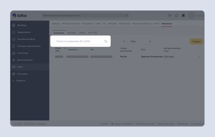Open Рекламные кампании in top menu
215x137 pixels.
[71, 24]
